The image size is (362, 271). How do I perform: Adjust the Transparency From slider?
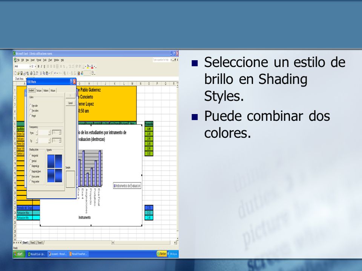tap(43, 132)
